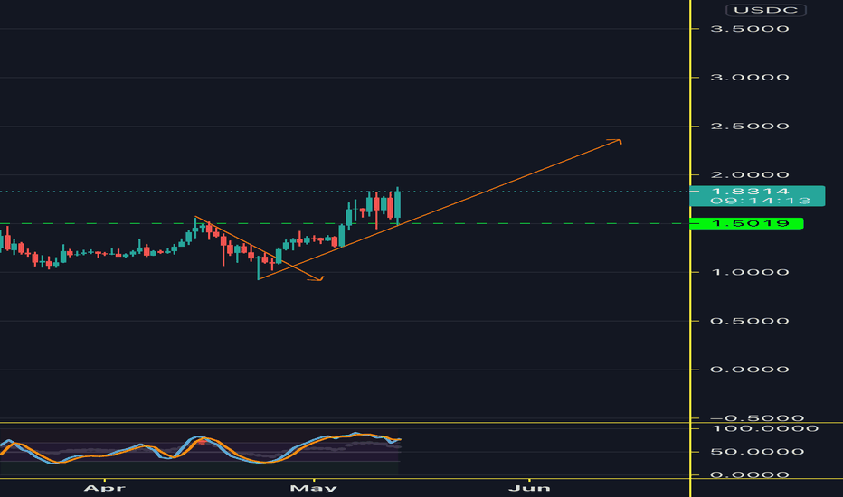
Task: Select the 100.0000 oscillator scale label
Action: click(x=764, y=428)
